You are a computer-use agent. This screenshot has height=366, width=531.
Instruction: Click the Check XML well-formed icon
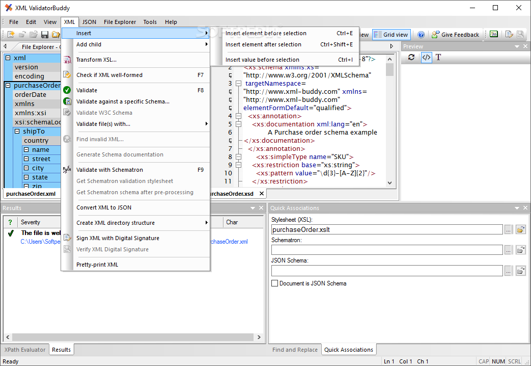point(67,75)
